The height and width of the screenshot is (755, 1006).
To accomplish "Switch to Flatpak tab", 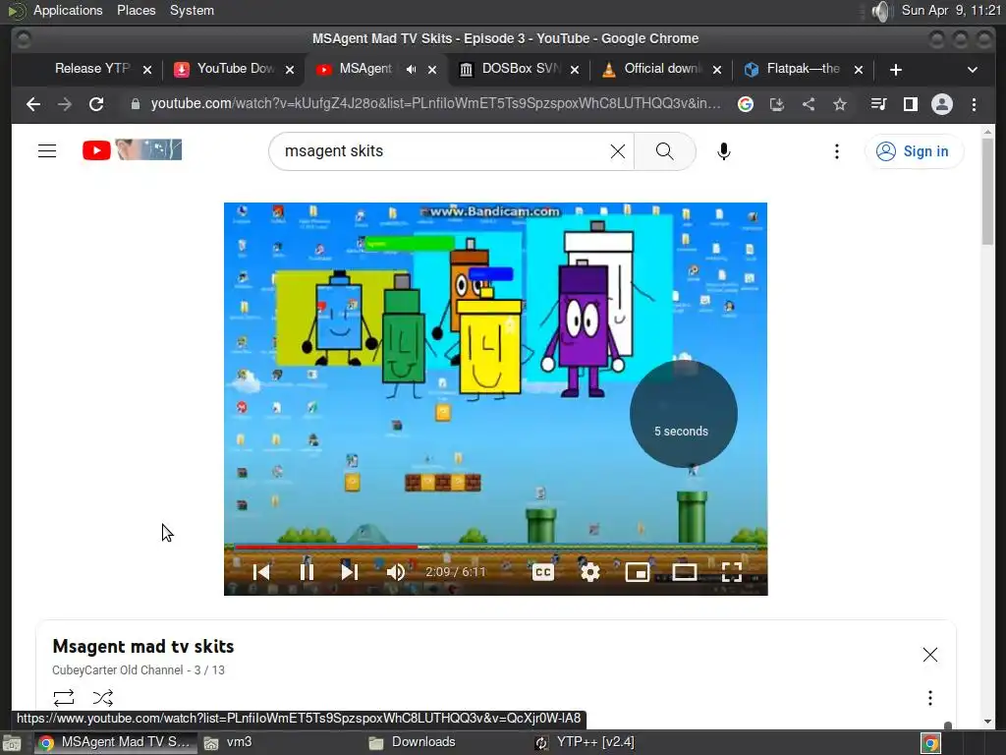I will click(804, 69).
